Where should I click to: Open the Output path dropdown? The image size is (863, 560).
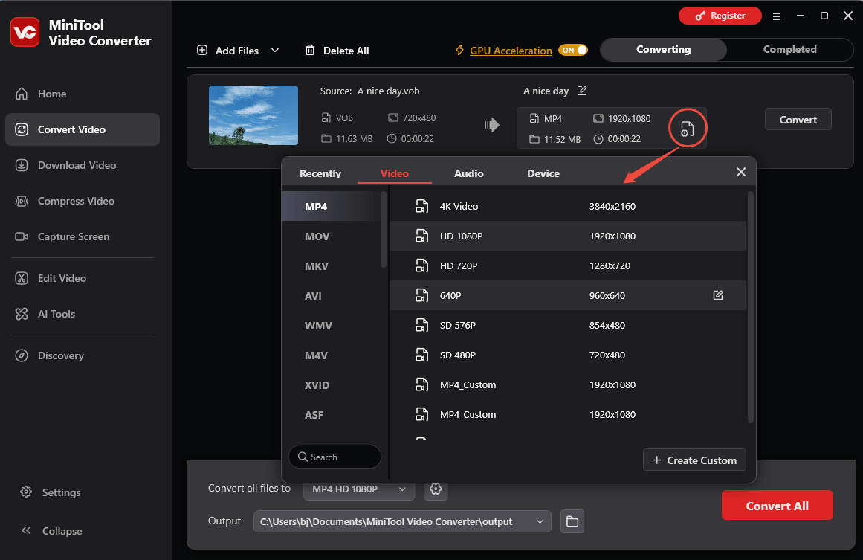(402, 521)
